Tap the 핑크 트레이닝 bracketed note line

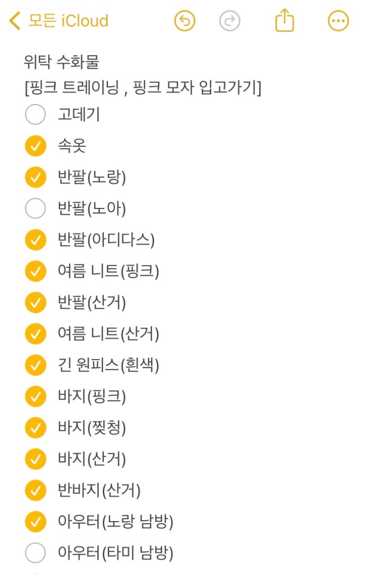[x=143, y=88]
